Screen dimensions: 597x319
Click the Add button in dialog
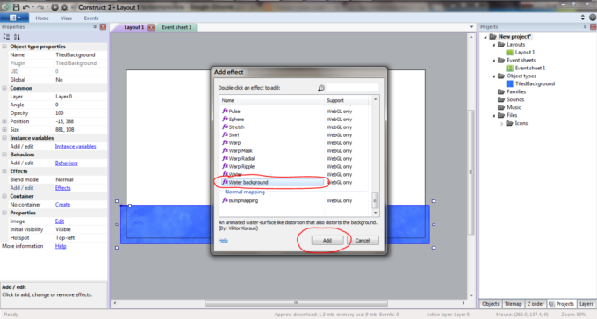327,241
